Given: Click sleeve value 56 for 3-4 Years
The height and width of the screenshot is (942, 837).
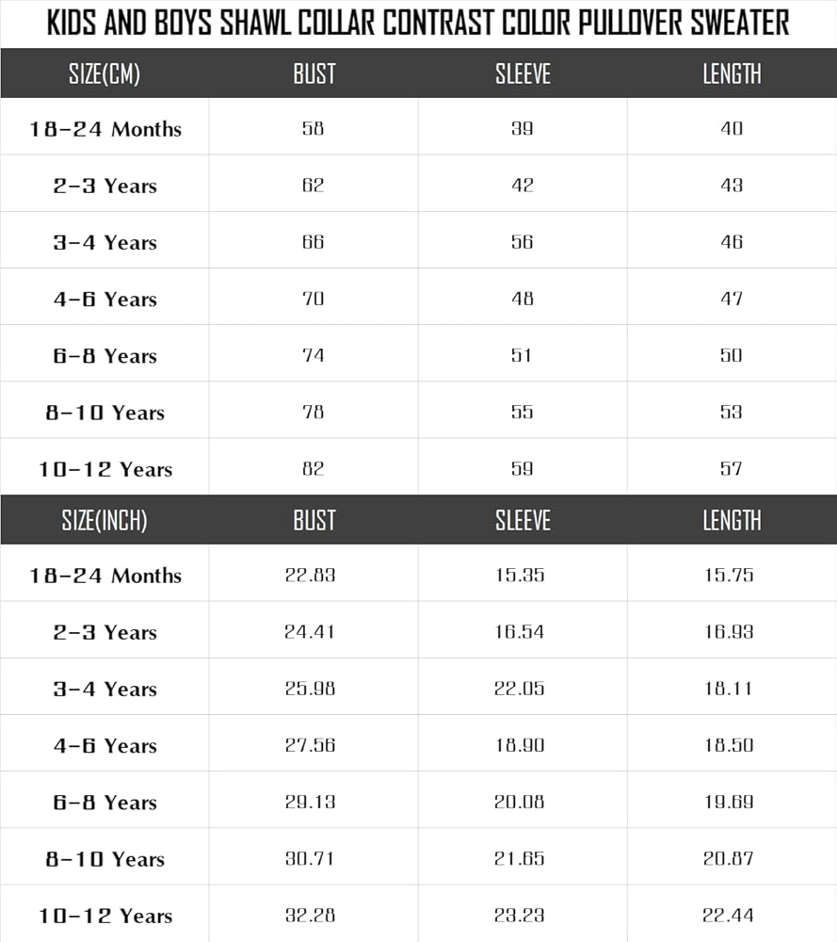Looking at the screenshot, I should pos(523,241).
